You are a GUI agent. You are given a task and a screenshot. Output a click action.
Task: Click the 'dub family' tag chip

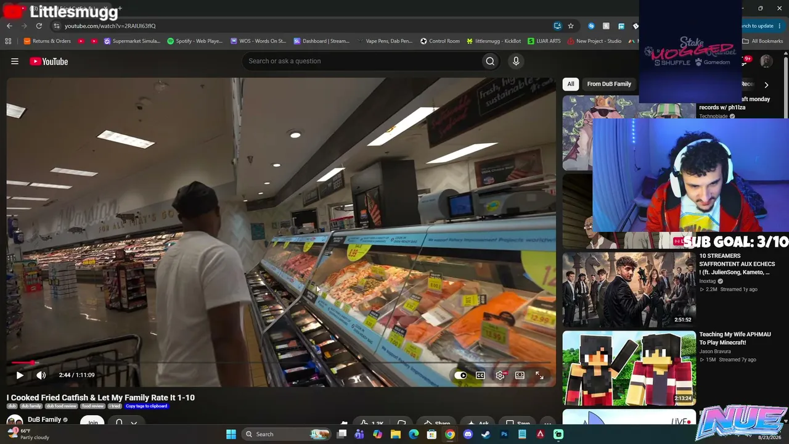click(31, 406)
